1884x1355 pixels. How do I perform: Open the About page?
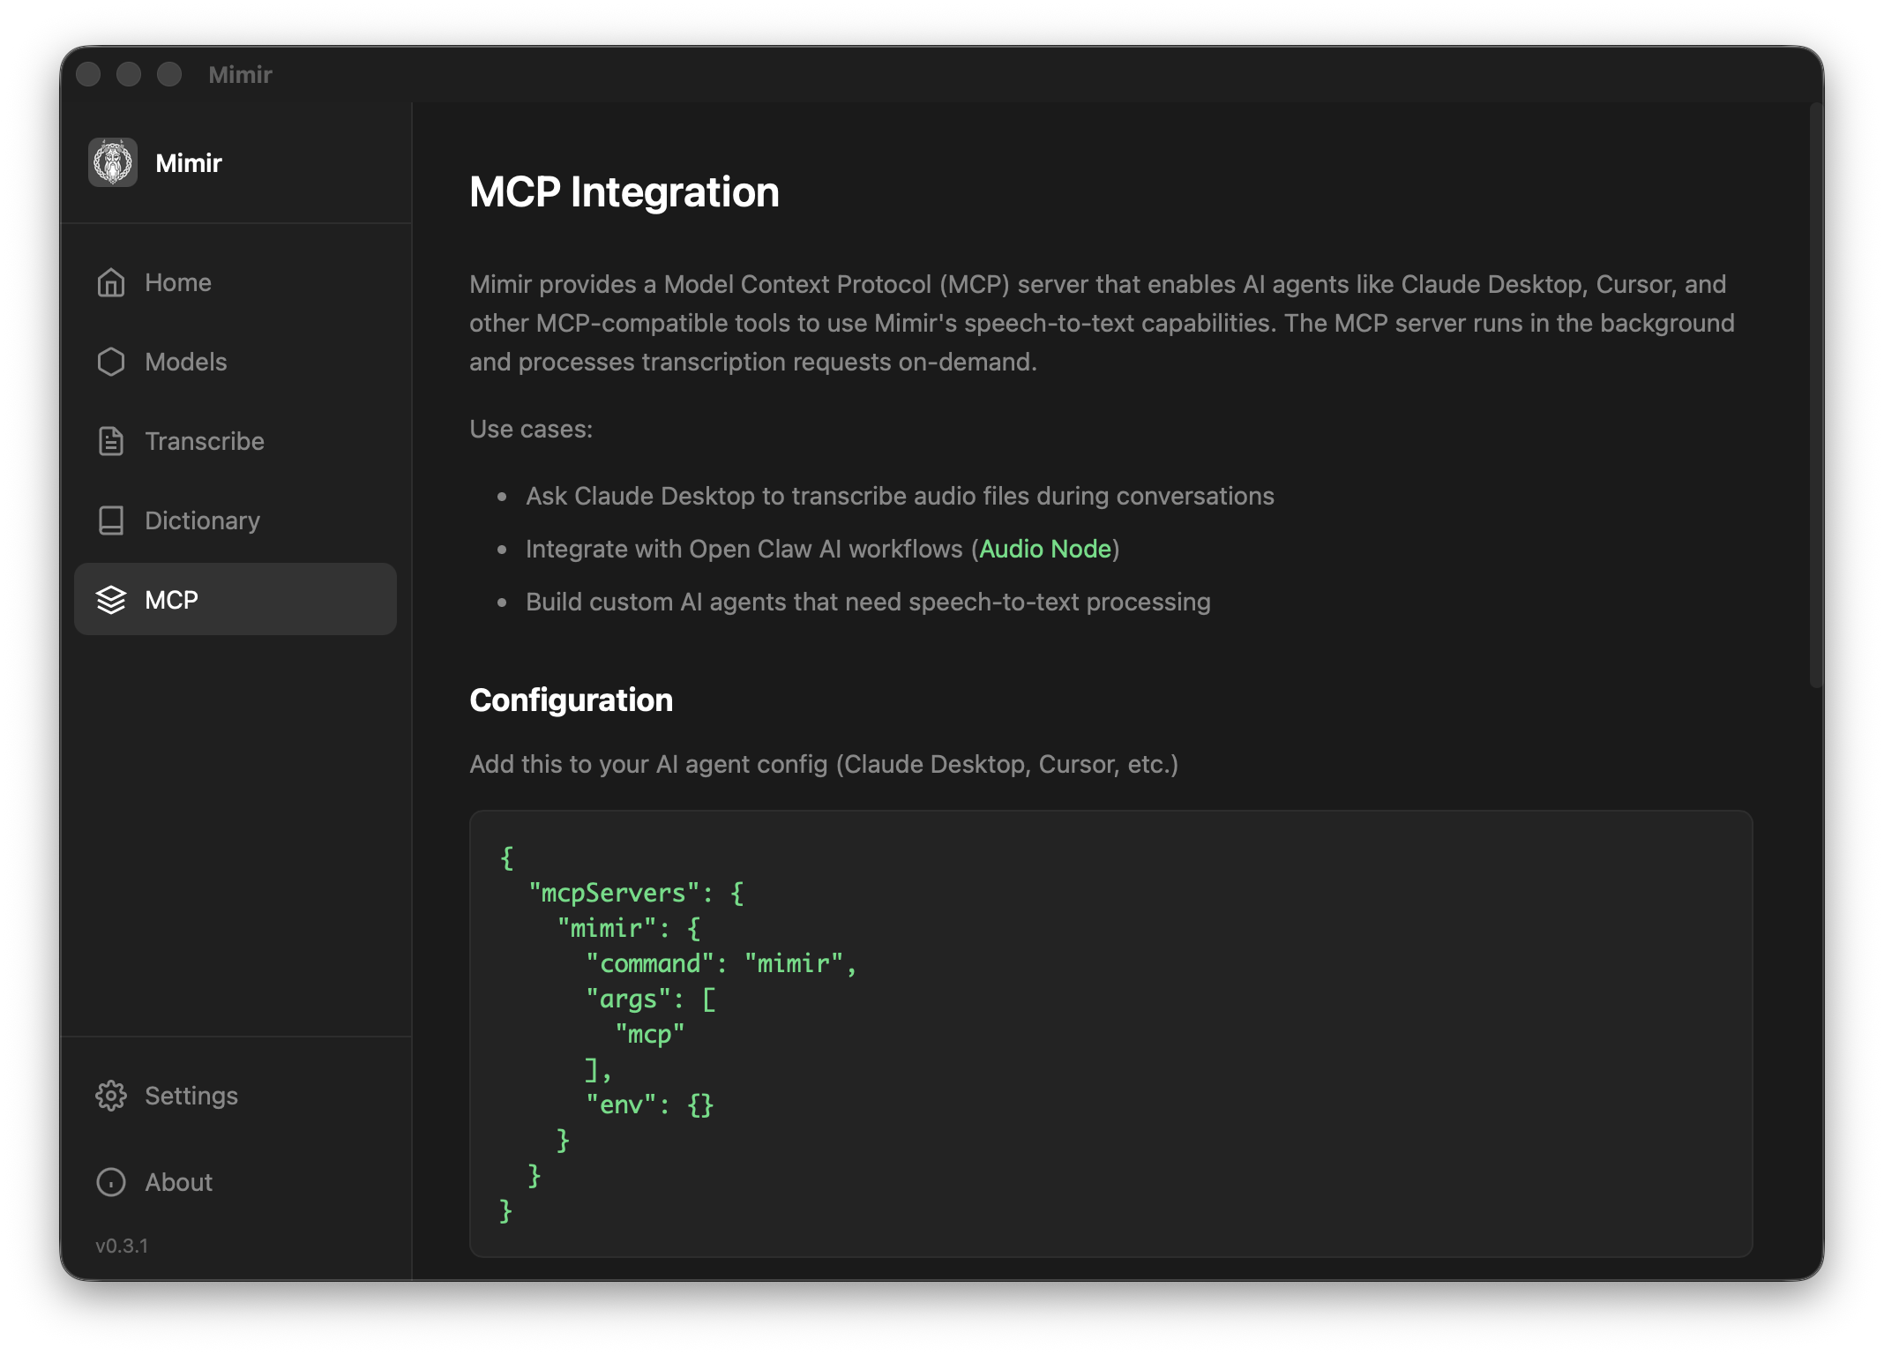pyautogui.click(x=178, y=1182)
